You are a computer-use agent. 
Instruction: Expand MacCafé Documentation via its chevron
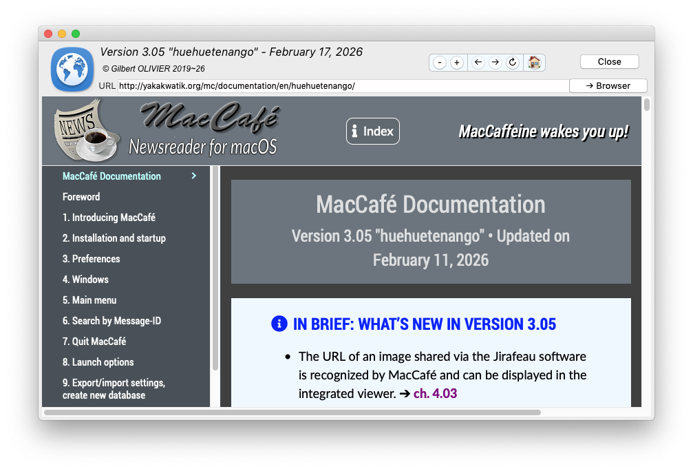(x=193, y=176)
